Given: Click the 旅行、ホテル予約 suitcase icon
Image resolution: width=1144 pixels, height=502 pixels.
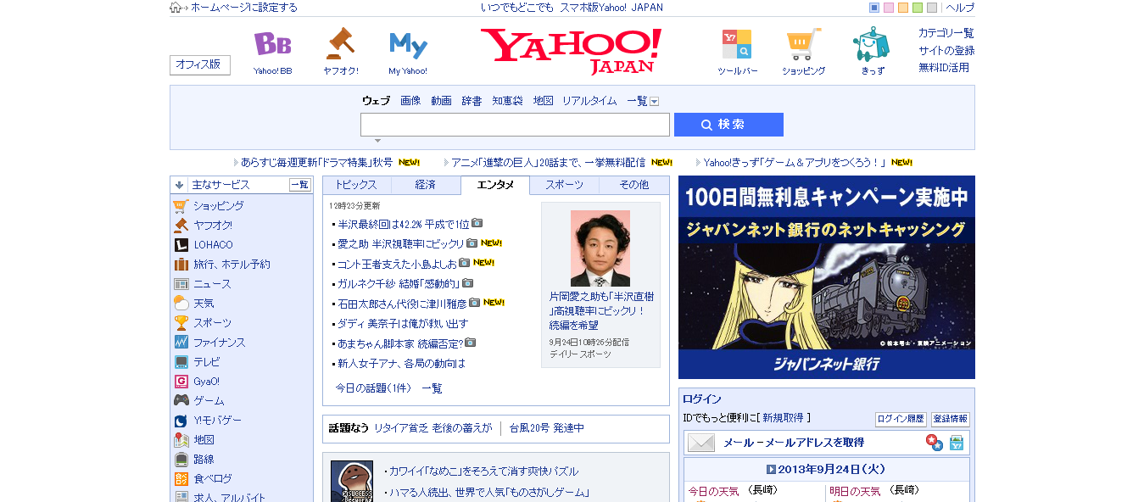Looking at the screenshot, I should (181, 265).
